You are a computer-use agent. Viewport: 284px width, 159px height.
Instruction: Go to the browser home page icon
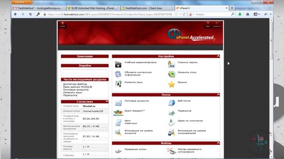(248, 14)
